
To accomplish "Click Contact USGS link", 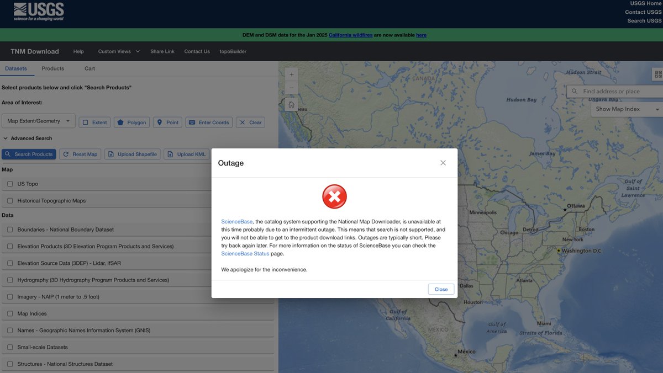I will [x=643, y=12].
